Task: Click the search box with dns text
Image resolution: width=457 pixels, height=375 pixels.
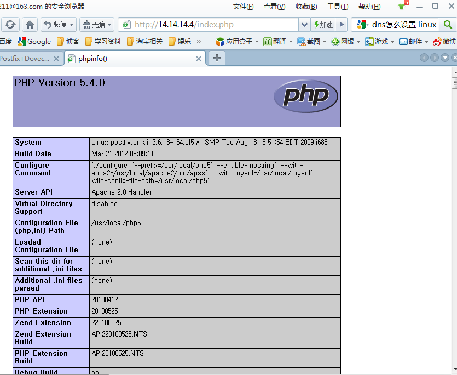Action: tap(404, 25)
